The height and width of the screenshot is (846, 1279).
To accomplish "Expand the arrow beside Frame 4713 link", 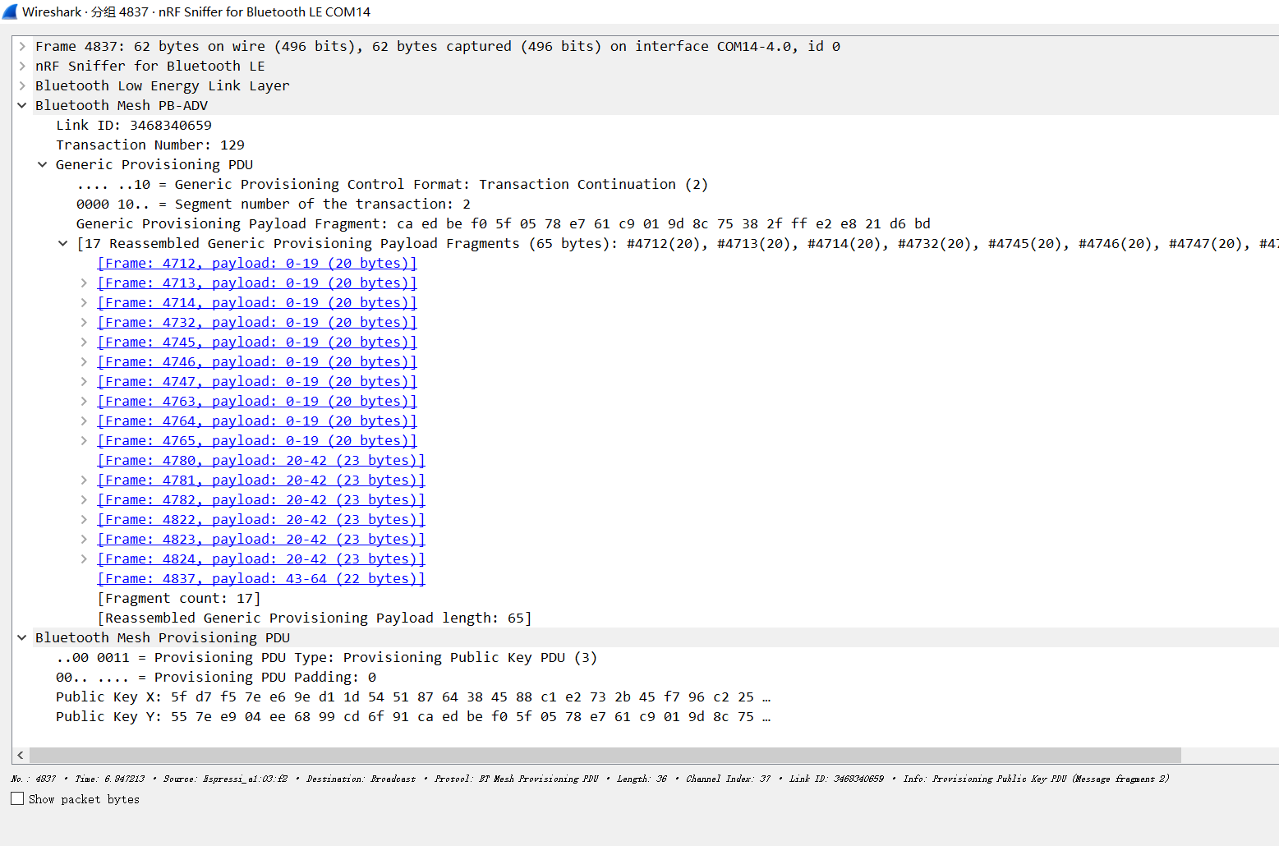I will click(84, 283).
